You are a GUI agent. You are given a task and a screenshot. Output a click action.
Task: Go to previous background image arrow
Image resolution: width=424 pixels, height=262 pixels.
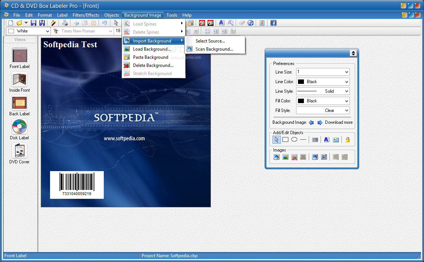coord(311,123)
